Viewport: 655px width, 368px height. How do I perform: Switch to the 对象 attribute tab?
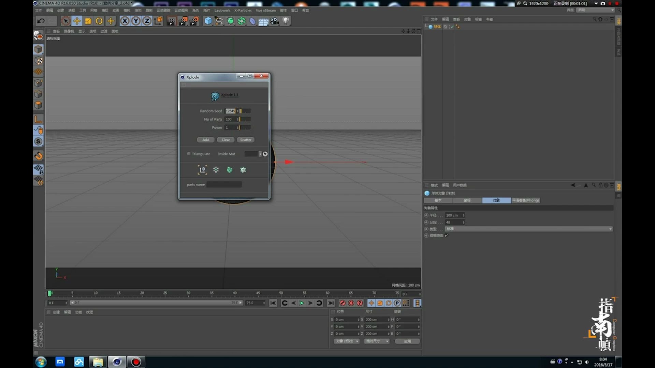[496, 200]
